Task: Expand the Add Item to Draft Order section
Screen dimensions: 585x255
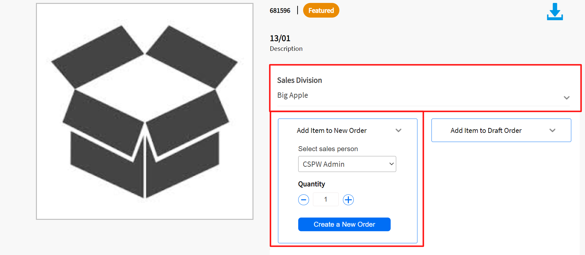Action: click(501, 130)
